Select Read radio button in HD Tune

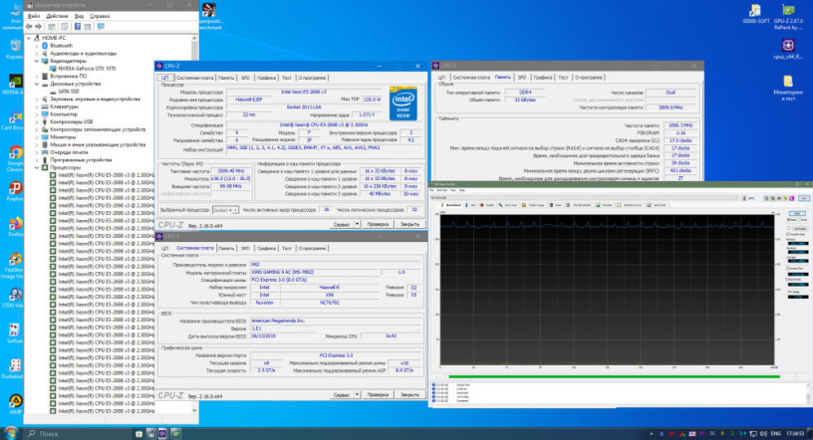click(790, 220)
